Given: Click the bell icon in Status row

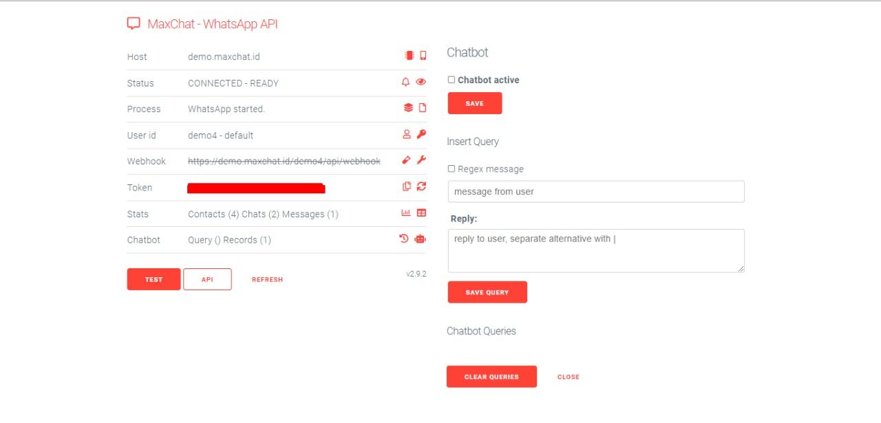Looking at the screenshot, I should click(x=405, y=82).
